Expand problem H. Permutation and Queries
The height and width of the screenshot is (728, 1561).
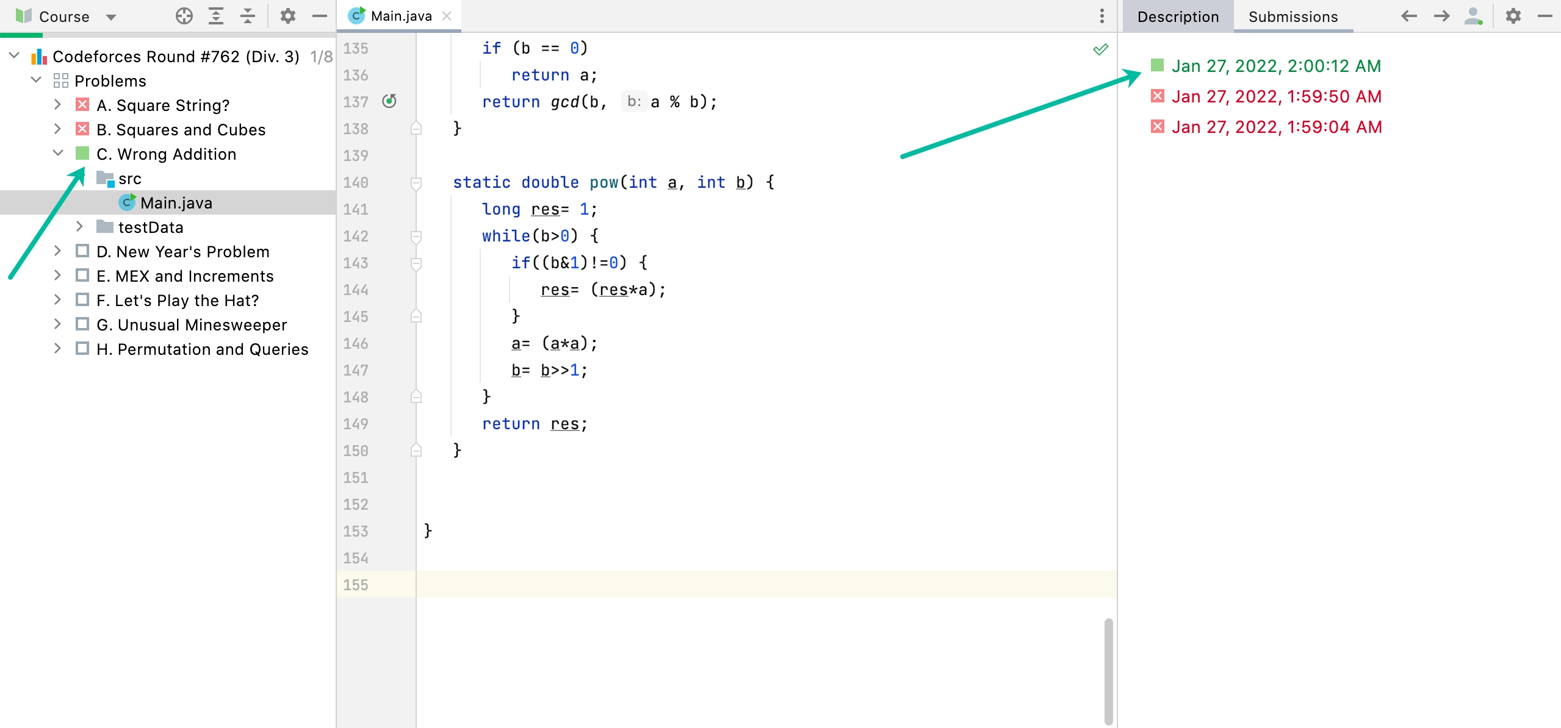click(57, 348)
